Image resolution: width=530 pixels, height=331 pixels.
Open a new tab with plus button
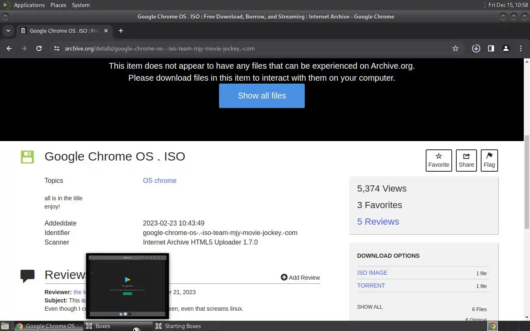[121, 31]
